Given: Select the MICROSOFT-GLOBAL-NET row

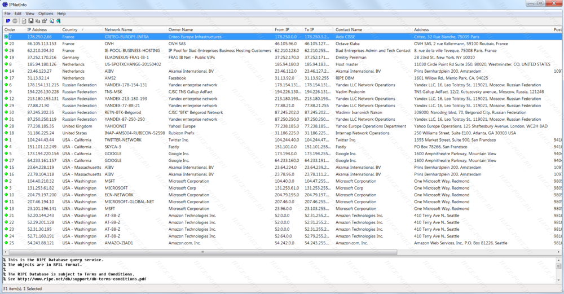Looking at the screenshot, I should (283, 201).
